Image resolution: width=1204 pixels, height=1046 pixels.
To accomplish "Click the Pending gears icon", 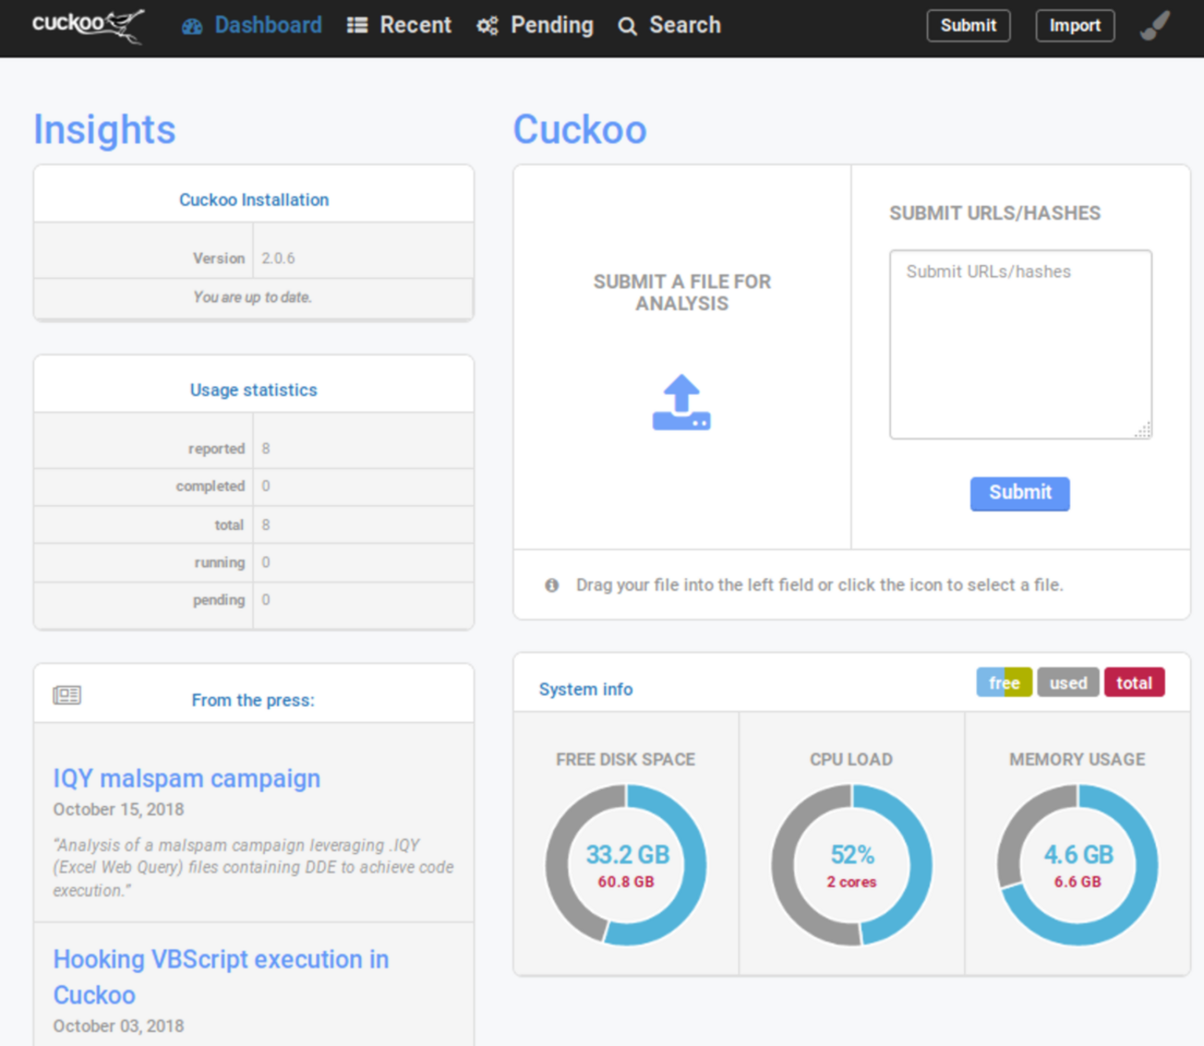I will (x=487, y=26).
